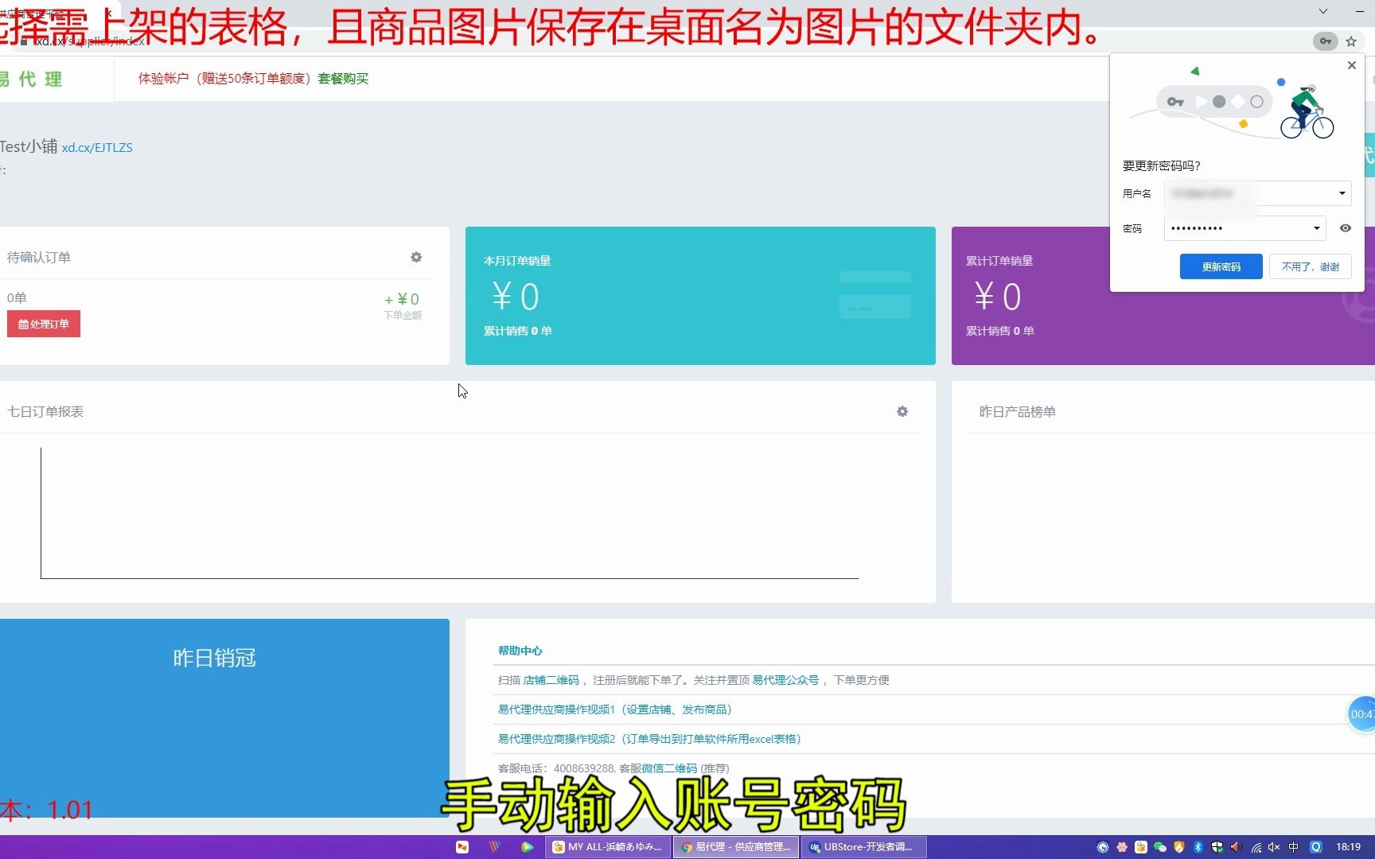Open the shop link xd.cx/EJTLZS
Image resolution: width=1375 pixels, height=859 pixels.
coord(98,147)
